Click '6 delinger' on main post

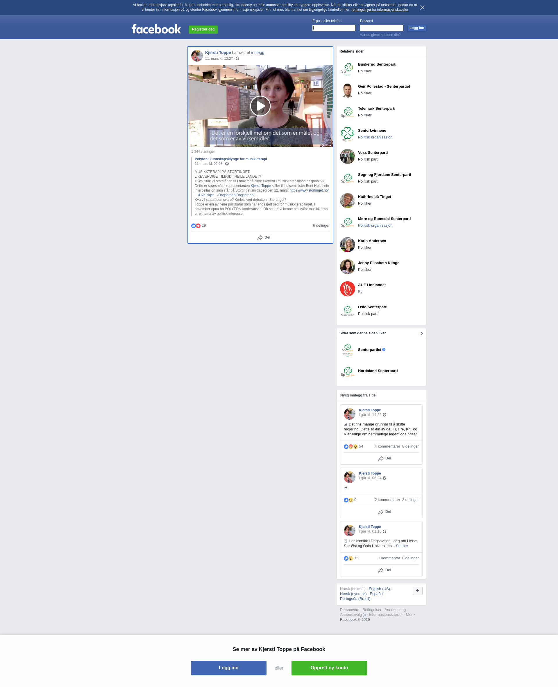321,226
